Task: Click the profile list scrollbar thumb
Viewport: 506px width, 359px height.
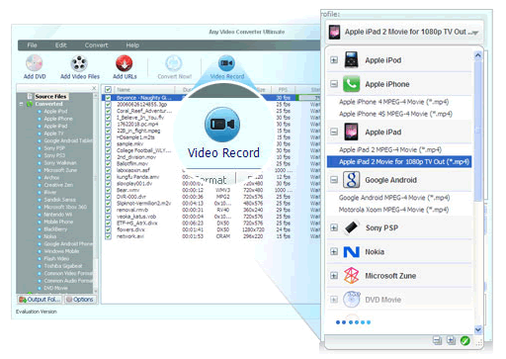Action: tap(478, 131)
